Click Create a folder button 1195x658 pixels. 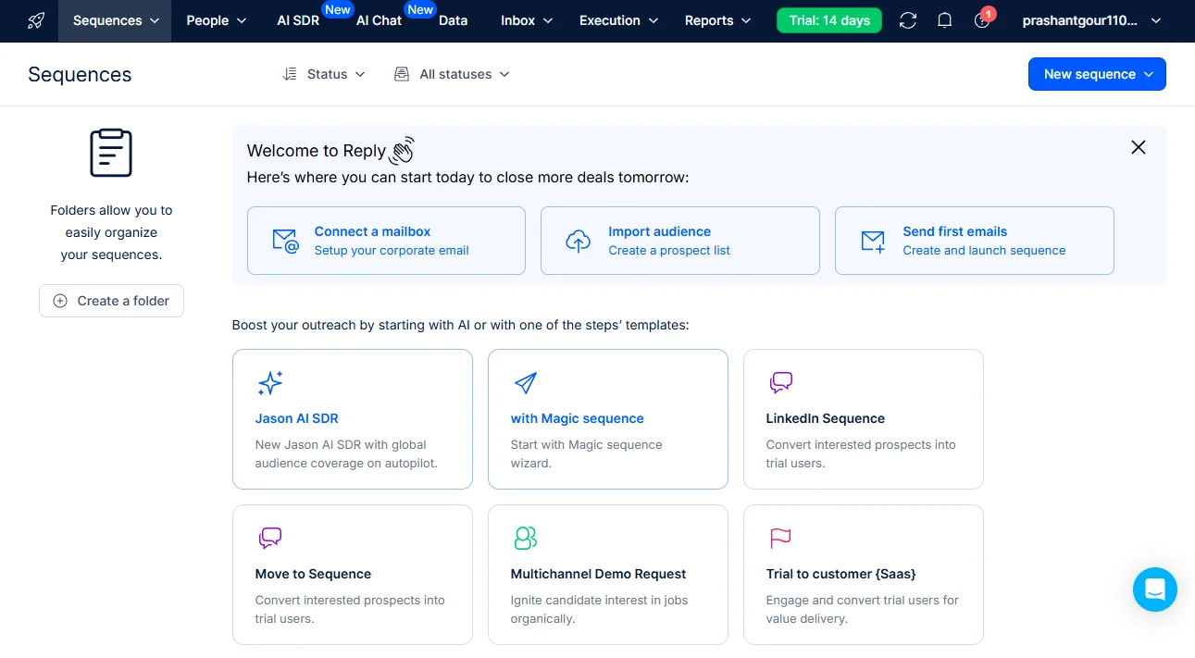pos(111,301)
